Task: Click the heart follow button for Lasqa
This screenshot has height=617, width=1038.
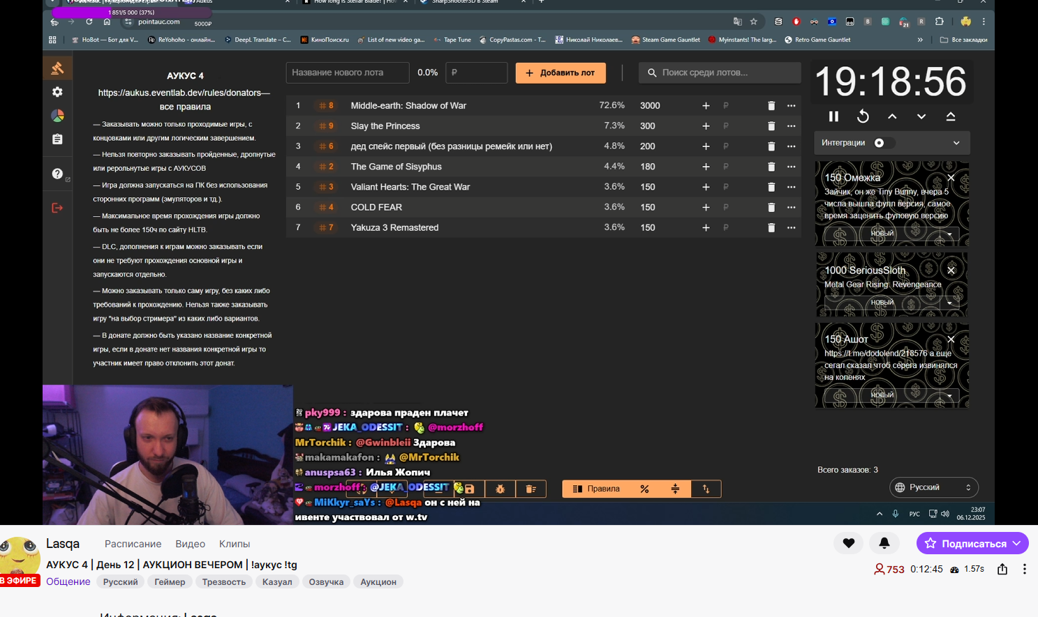Action: click(x=849, y=543)
